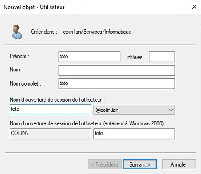Click the greyed-out COLIN\ domain field
The image size is (201, 174).
(x=51, y=134)
